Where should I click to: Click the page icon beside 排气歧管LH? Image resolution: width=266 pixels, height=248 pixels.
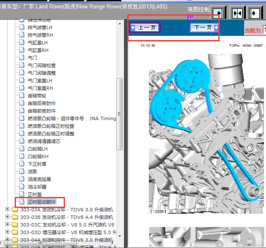(22, 27)
